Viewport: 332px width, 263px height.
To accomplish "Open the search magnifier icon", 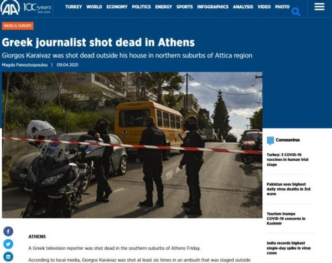I will click(x=296, y=12).
